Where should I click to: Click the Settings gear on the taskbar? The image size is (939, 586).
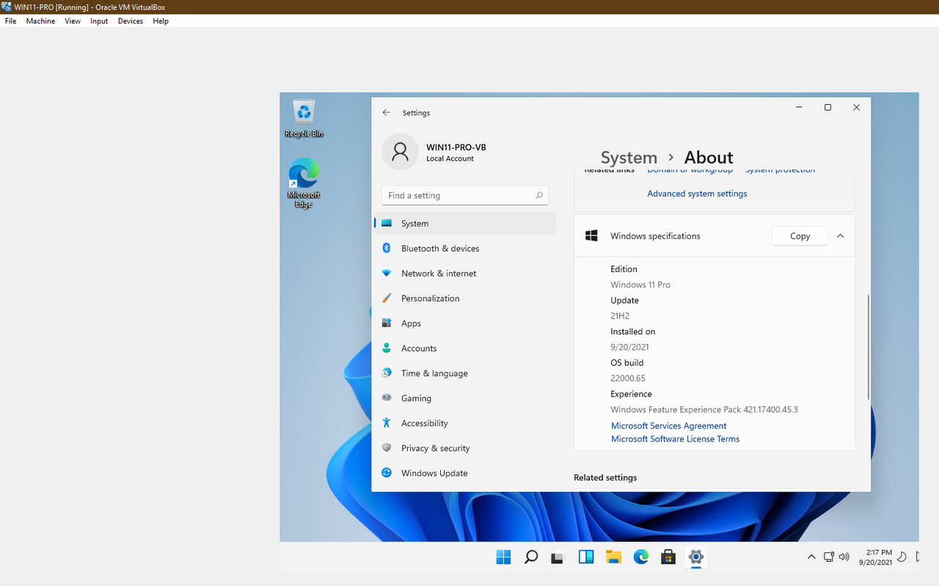(x=696, y=557)
